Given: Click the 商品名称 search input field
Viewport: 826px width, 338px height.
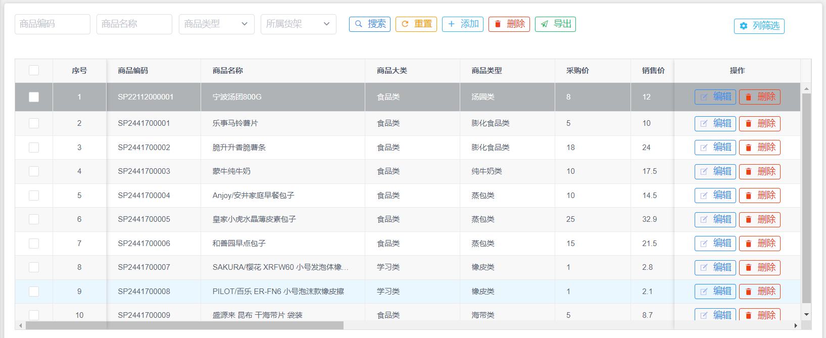Looking at the screenshot, I should [134, 24].
